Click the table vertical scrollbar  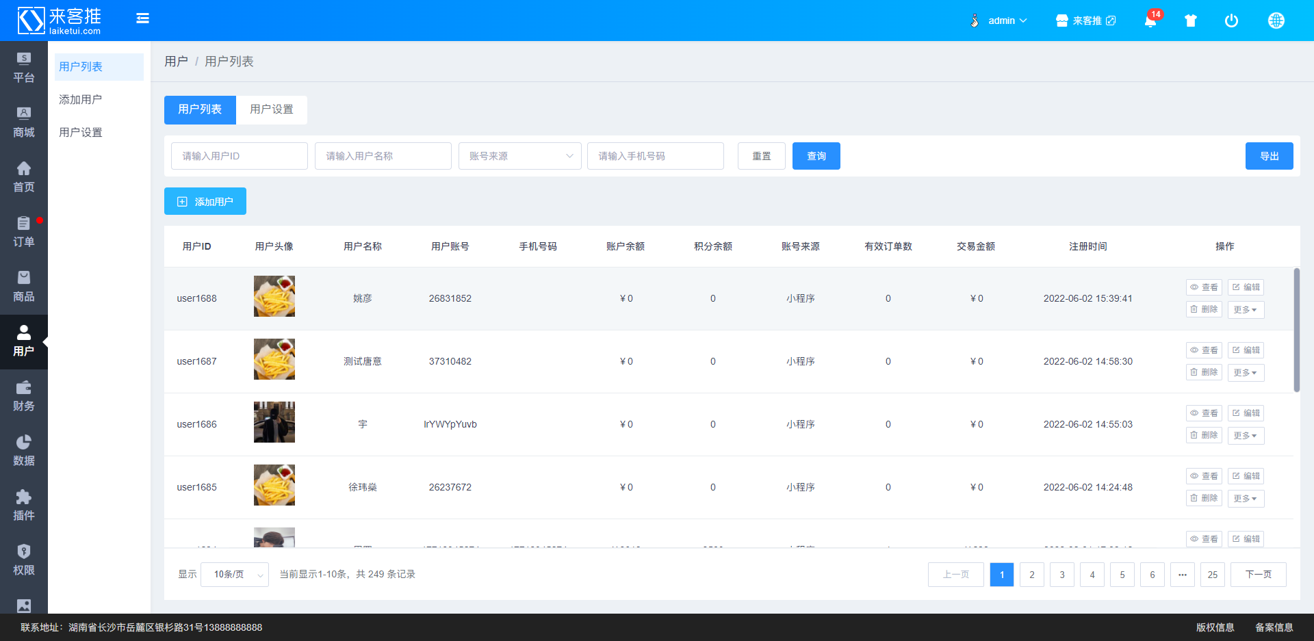click(x=1296, y=330)
